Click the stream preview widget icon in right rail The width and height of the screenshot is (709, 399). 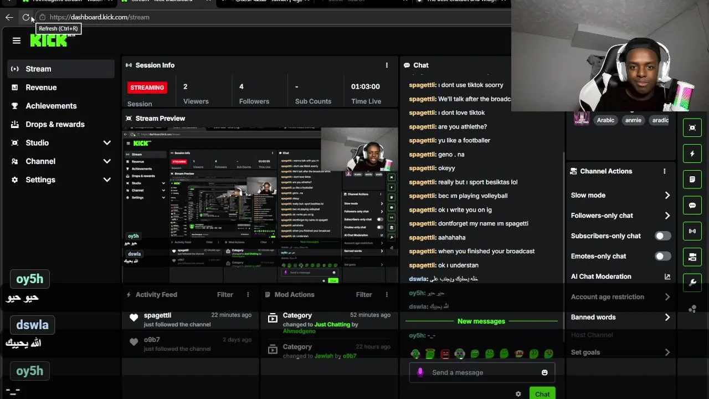[692, 127]
